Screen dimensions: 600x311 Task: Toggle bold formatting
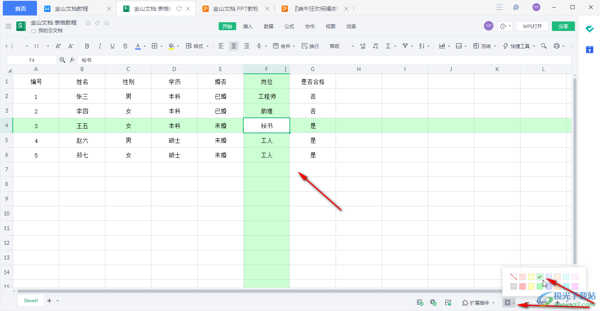pyautogui.click(x=87, y=46)
